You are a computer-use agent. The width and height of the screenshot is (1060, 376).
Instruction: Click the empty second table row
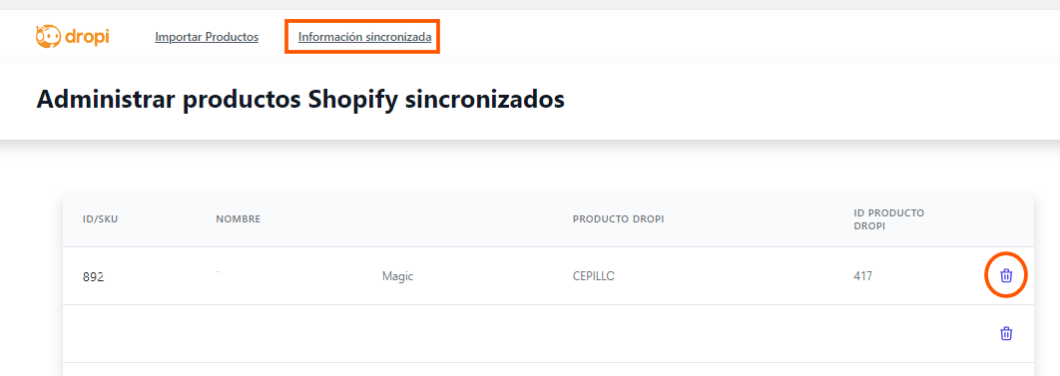click(548, 333)
